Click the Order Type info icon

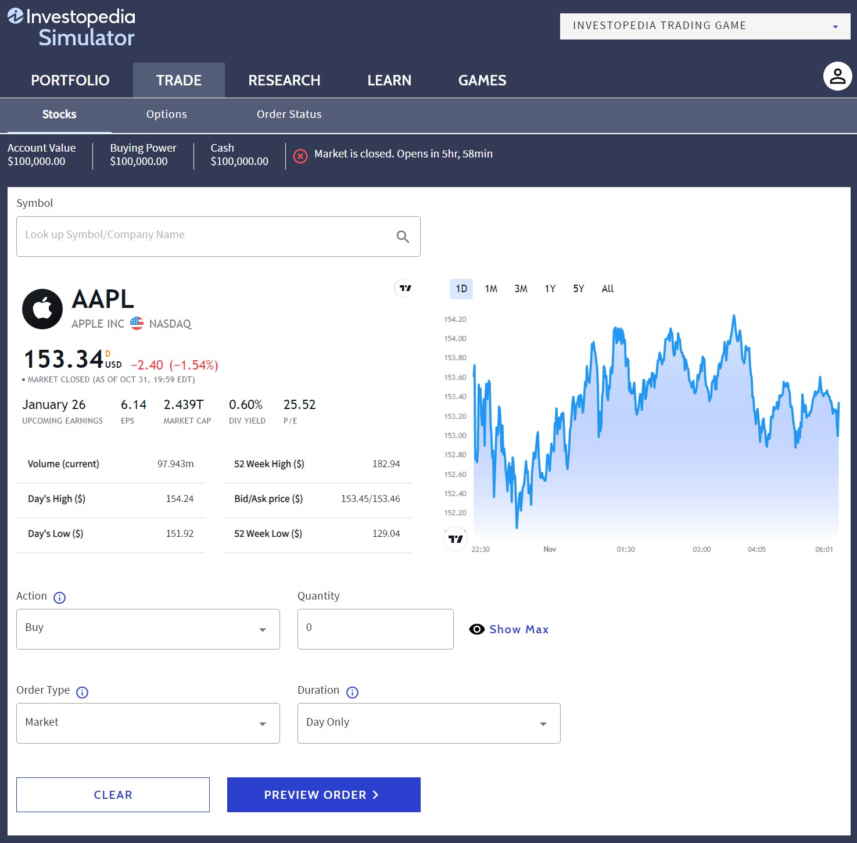tap(82, 692)
